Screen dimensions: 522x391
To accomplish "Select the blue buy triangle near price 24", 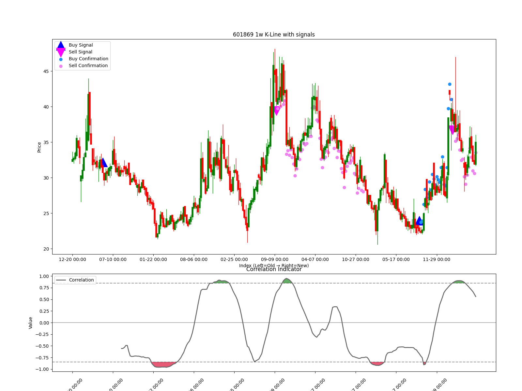I will 420,221.
